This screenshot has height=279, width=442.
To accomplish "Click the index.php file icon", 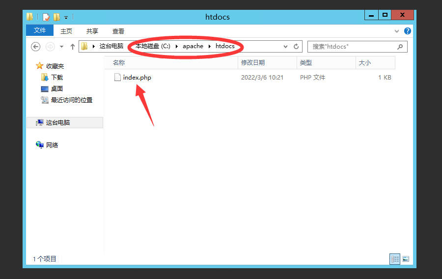I will coord(117,77).
